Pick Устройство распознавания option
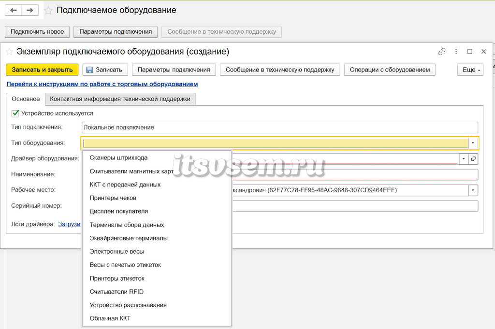The width and height of the screenshot is (495, 329). pos(157,305)
